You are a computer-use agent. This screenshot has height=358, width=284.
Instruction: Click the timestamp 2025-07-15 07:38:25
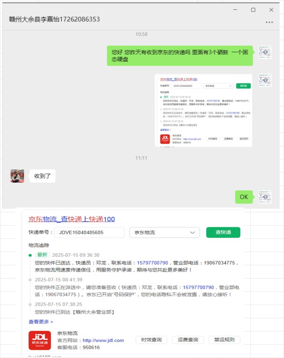[59, 304]
